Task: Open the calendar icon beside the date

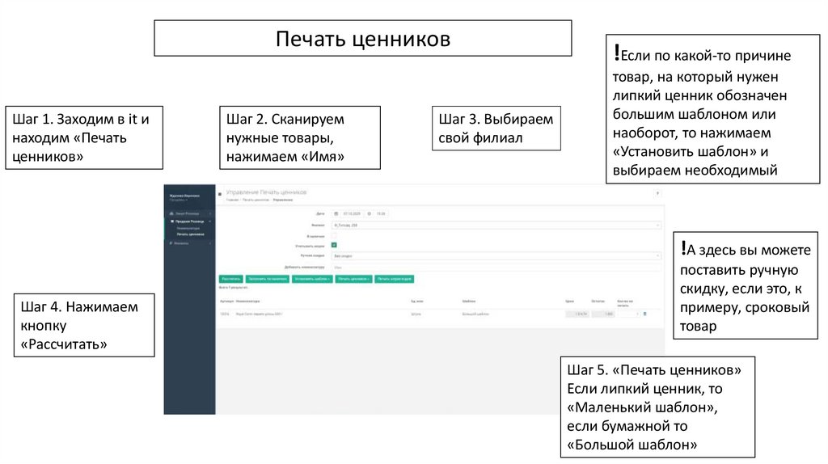Action: [336, 213]
